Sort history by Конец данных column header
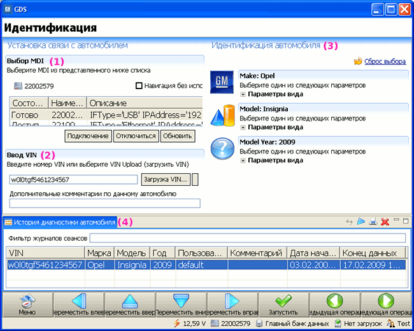 [x=373, y=253]
